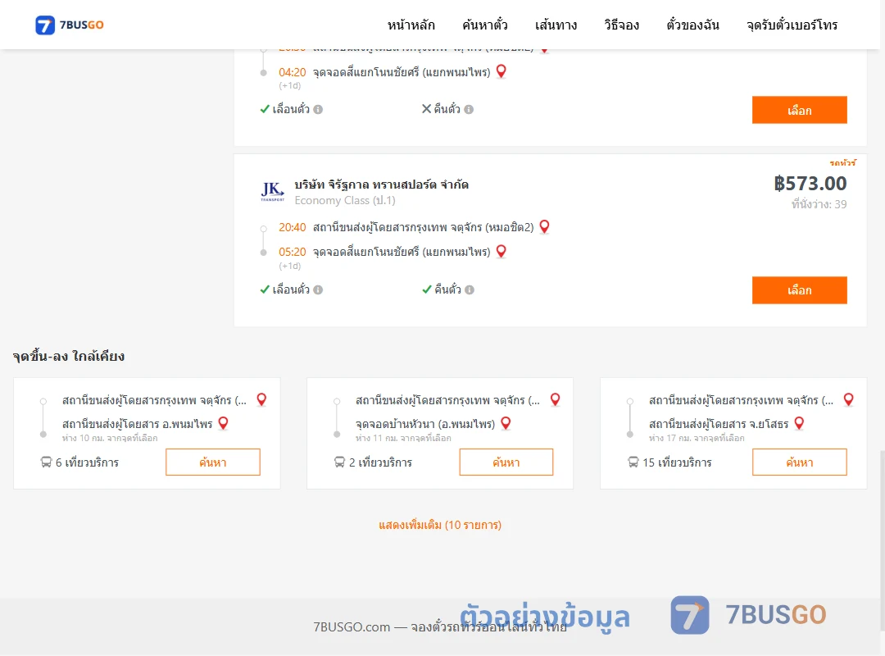Click map pin for origin in บ้านหัวนา card
The width and height of the screenshot is (885, 656).
tap(556, 399)
